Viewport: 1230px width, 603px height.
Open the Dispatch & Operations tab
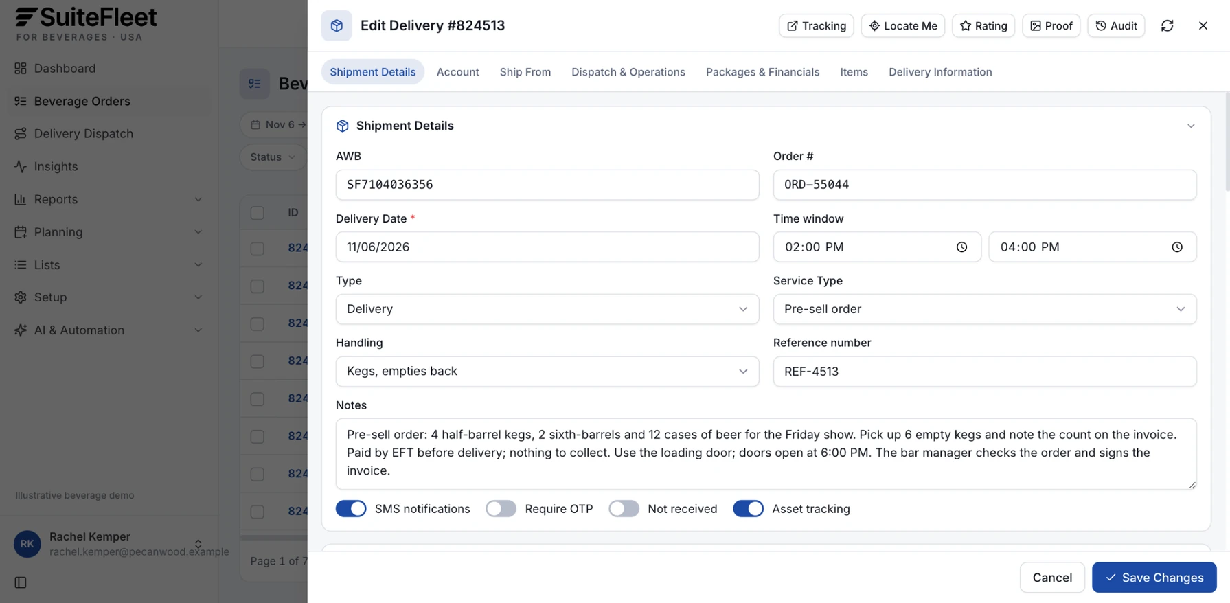(628, 72)
